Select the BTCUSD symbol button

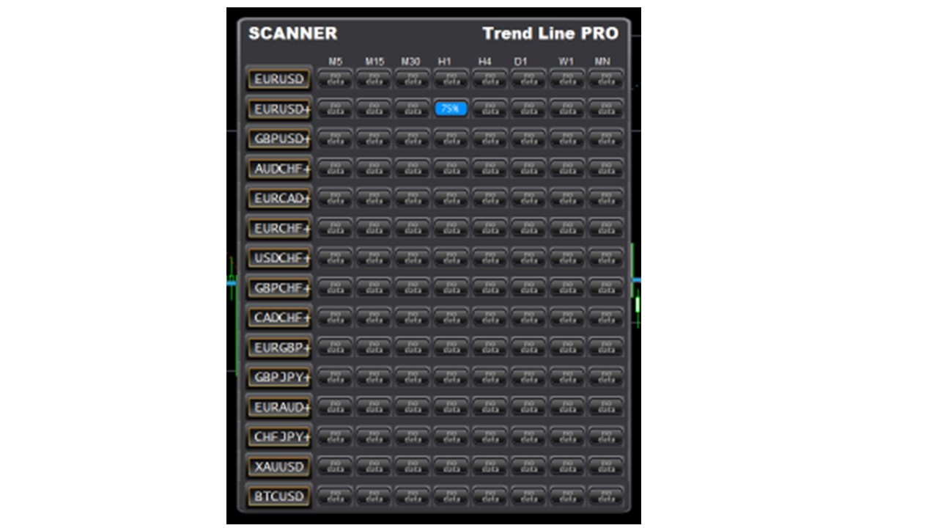coord(278,496)
